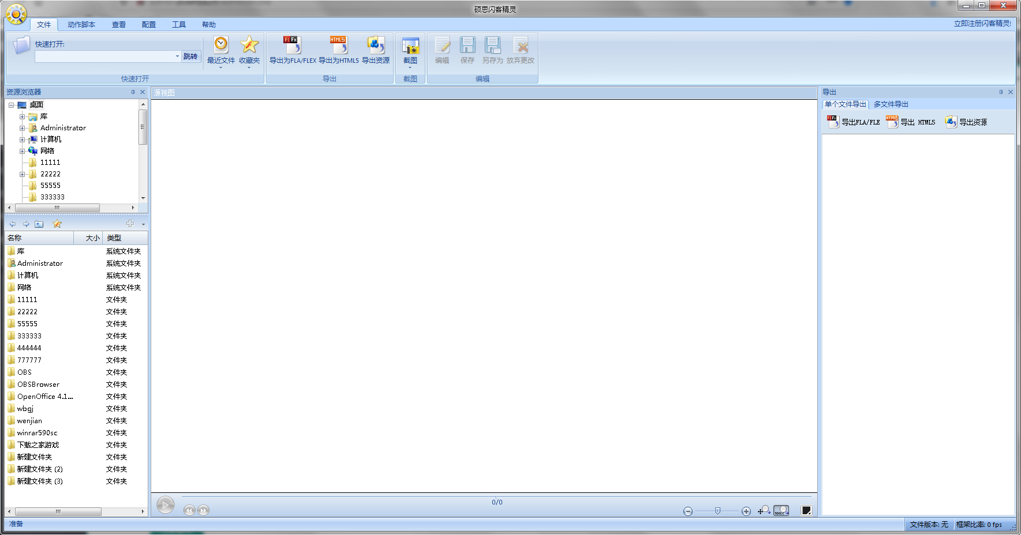The height and width of the screenshot is (535, 1021).
Task: Go up one folder in file browser
Action: coord(39,224)
